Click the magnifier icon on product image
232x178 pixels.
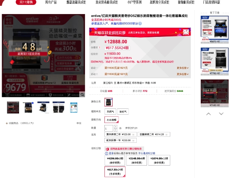[82, 94]
